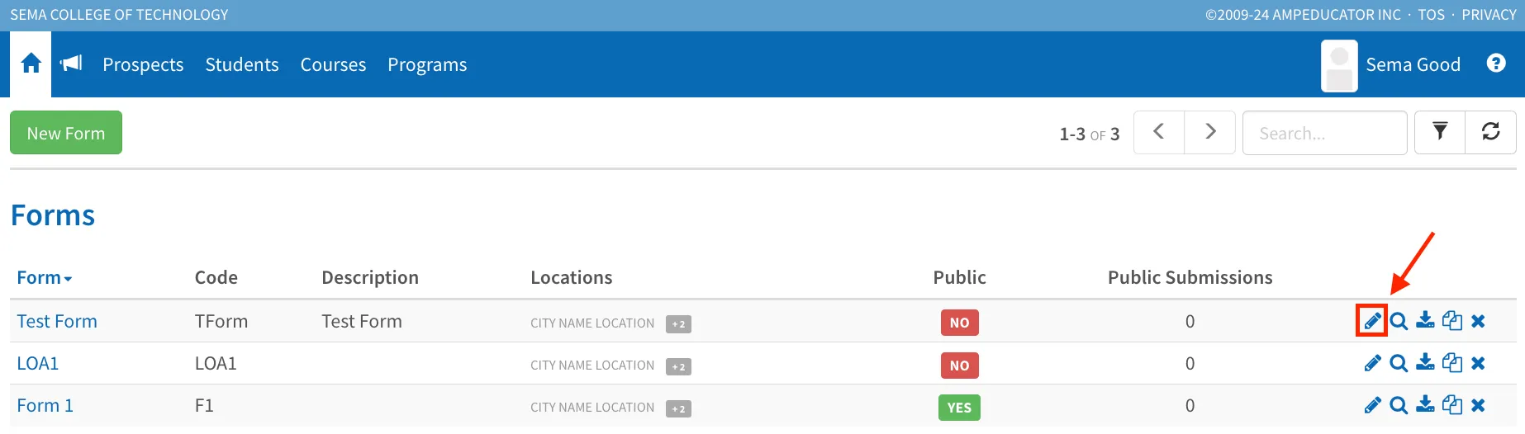Click the SEMA COLLEGE OF TECHNOLOGY title
This screenshot has width=1525, height=434.
pyautogui.click(x=119, y=15)
